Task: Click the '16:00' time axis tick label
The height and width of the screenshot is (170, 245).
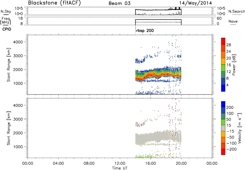Action: point(150,164)
